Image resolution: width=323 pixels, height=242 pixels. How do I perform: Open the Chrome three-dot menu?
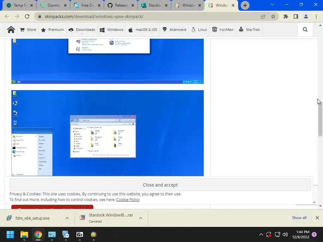pyautogui.click(x=316, y=16)
